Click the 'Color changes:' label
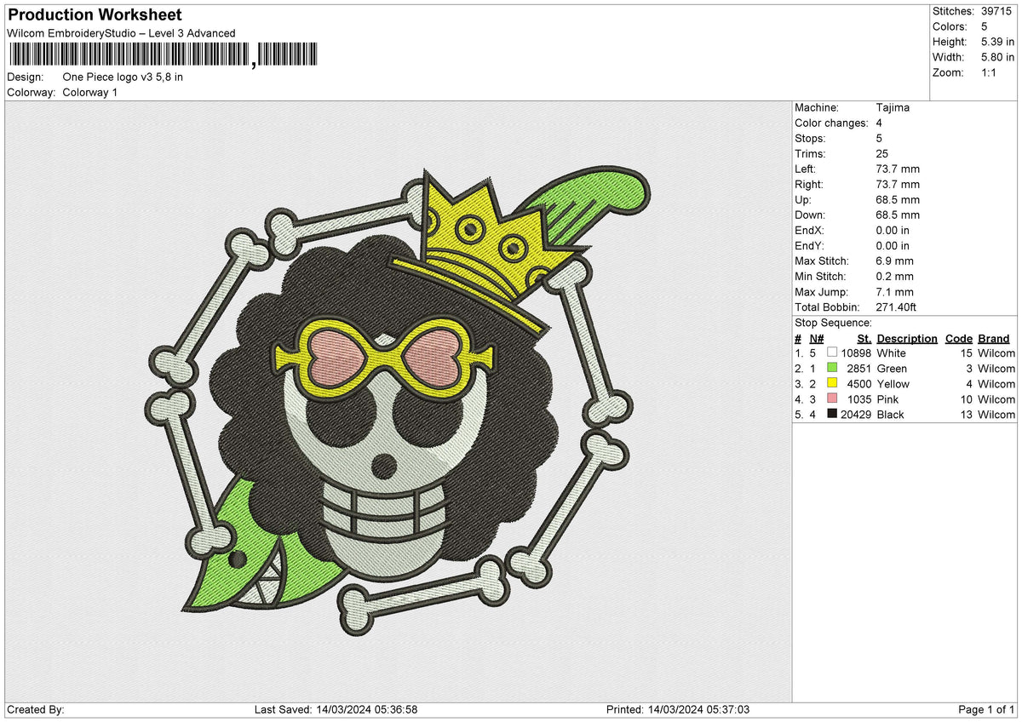This screenshot has height=722, width=1022. (x=830, y=123)
